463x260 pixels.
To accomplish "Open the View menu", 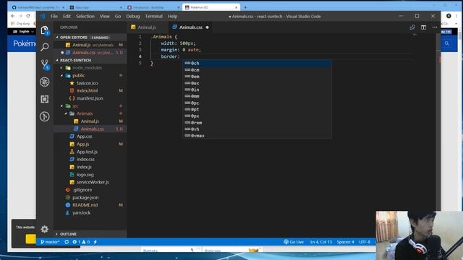I will (x=104, y=16).
